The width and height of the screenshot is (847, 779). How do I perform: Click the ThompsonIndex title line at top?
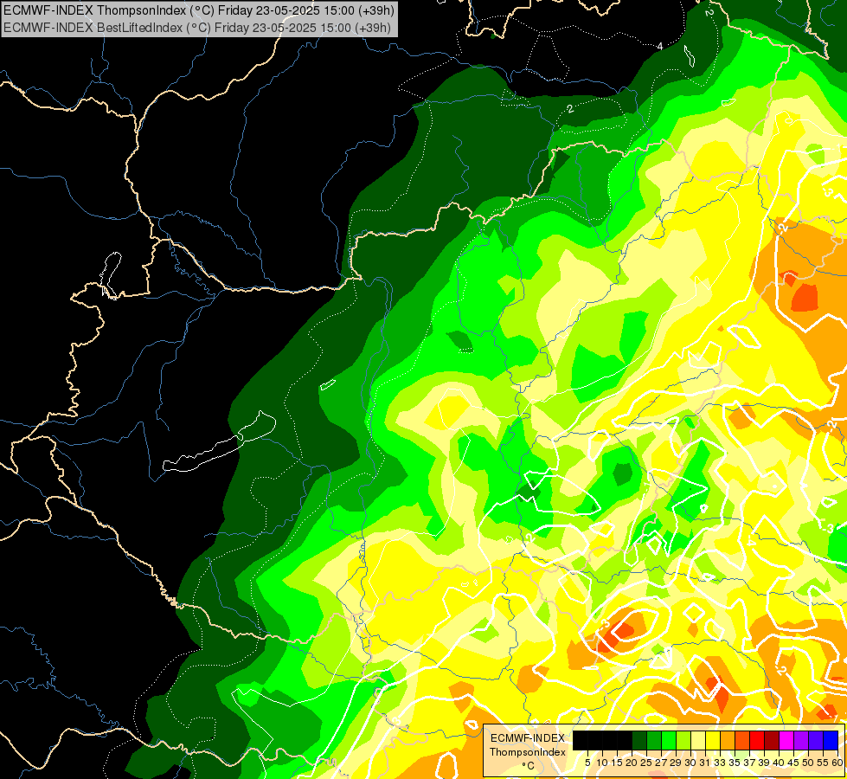click(199, 10)
